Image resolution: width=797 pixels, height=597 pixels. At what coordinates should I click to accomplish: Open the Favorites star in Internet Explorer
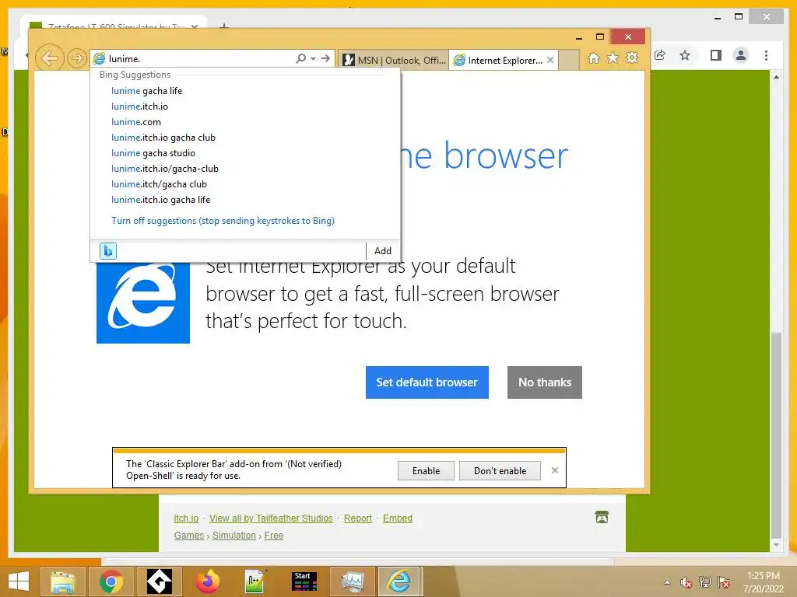pyautogui.click(x=613, y=58)
